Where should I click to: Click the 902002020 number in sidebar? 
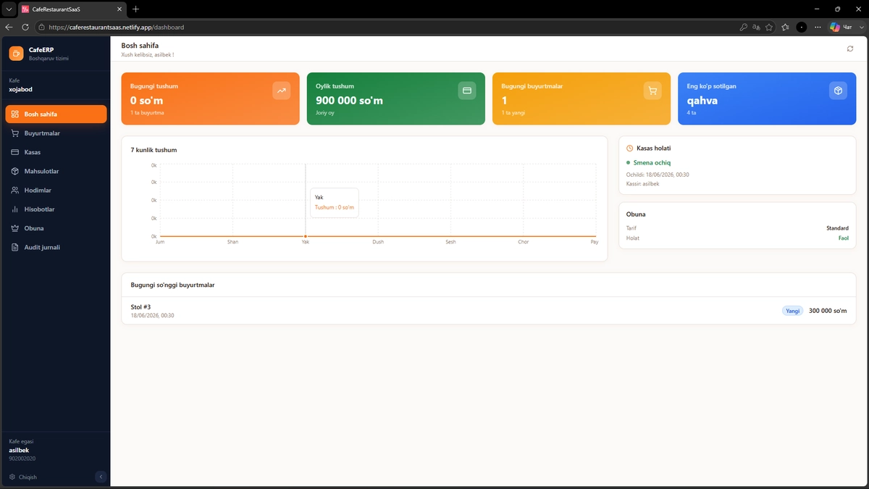[22, 459]
